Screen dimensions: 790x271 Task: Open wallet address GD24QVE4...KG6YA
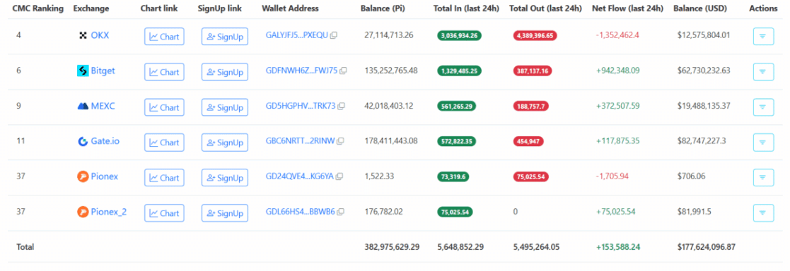point(300,176)
